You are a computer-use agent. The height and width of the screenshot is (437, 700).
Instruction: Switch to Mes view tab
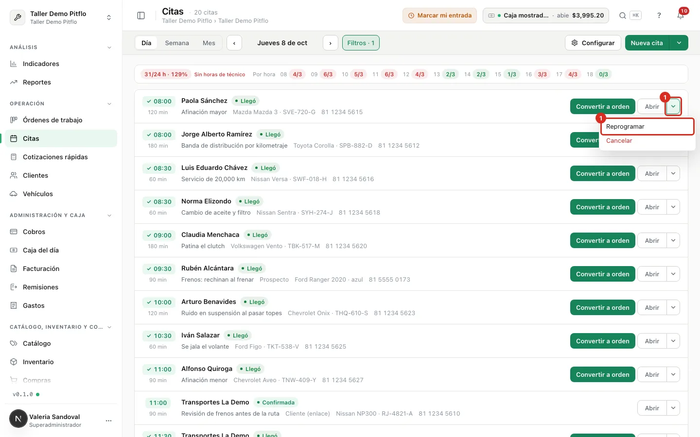209,43
